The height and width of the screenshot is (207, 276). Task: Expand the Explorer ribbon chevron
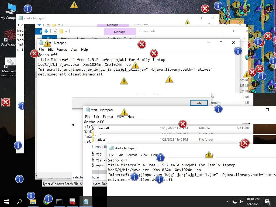(x=244, y=38)
